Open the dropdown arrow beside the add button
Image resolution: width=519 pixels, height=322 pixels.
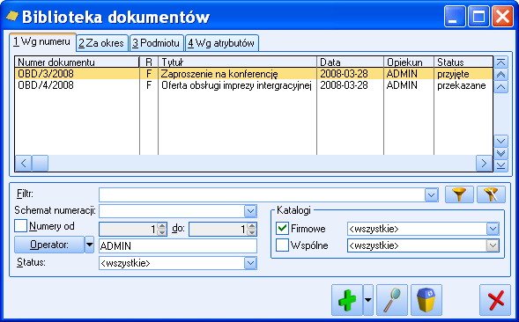click(368, 300)
